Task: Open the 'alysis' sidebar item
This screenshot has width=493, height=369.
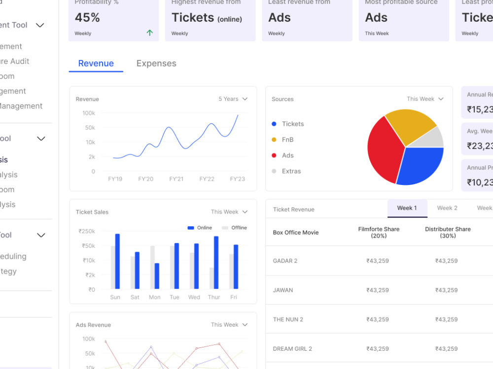Action: click(x=9, y=175)
